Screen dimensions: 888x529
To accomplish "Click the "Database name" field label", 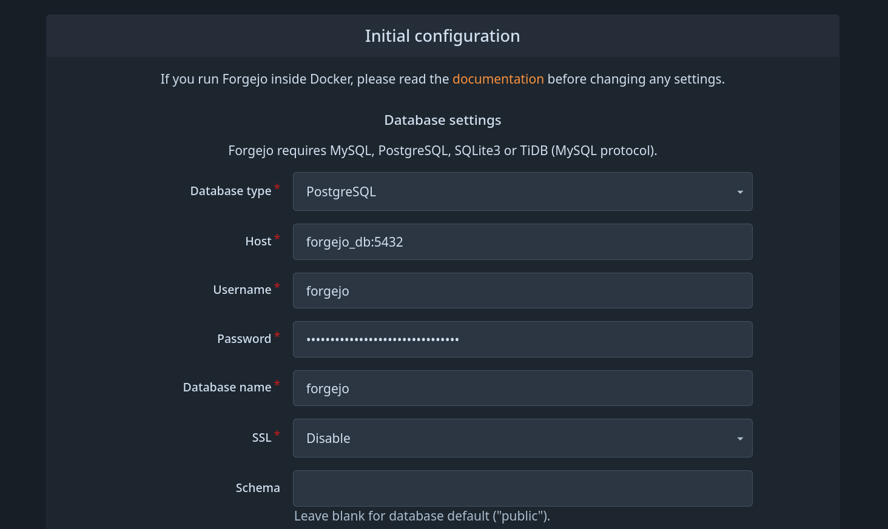I will click(x=227, y=387).
